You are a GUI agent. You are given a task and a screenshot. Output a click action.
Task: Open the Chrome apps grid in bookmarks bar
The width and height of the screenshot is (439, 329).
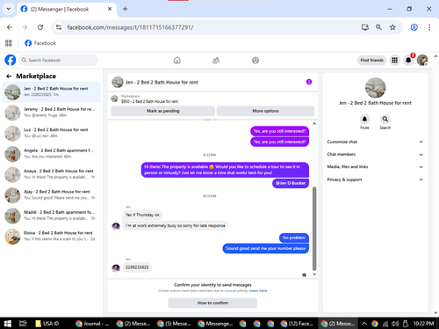tap(9, 43)
